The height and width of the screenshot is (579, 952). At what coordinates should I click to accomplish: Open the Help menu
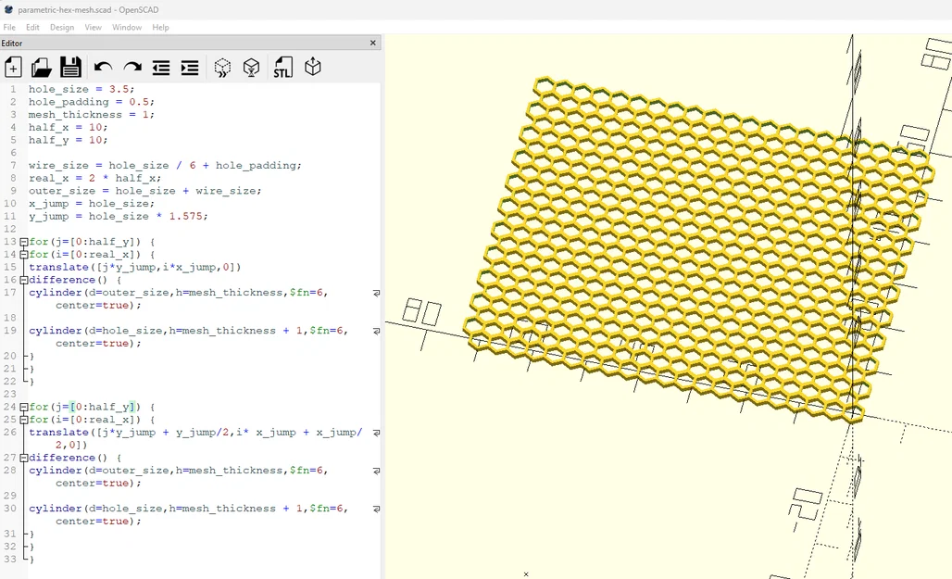(160, 28)
